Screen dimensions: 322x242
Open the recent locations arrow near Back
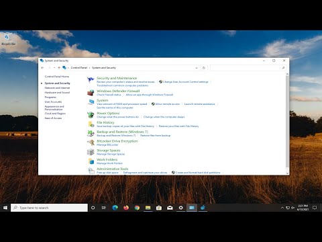coord(54,68)
